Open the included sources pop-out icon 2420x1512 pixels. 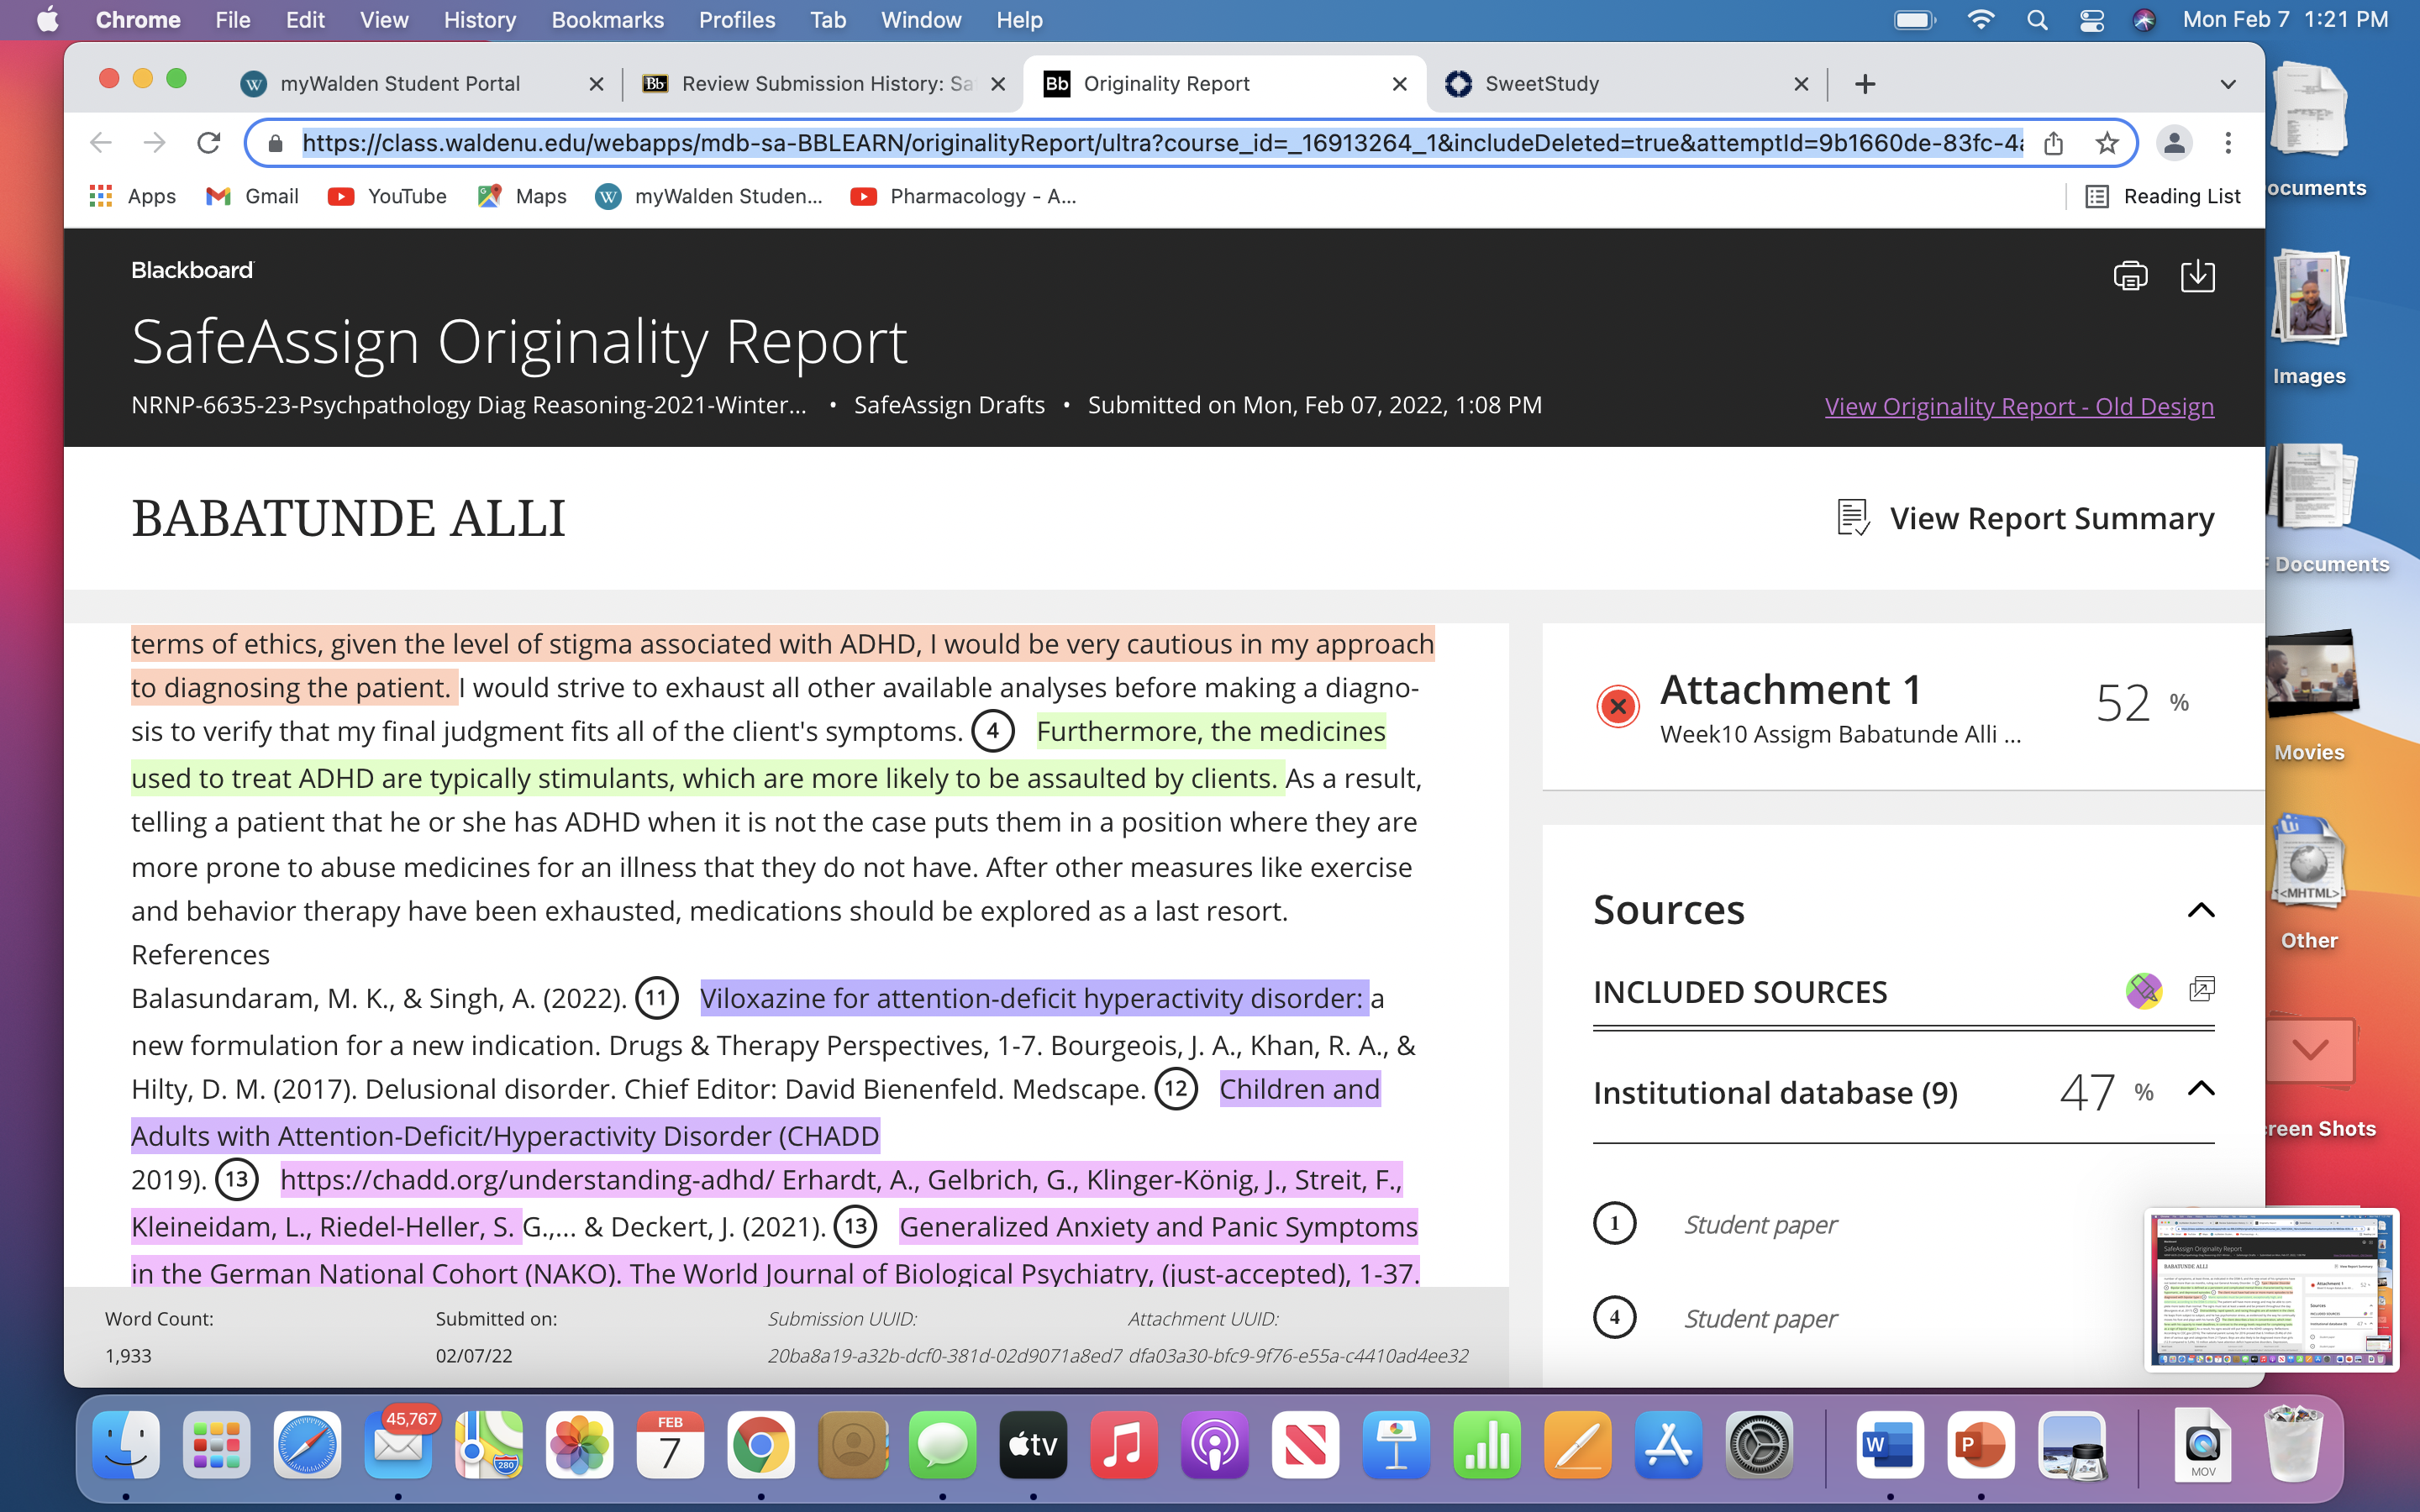[x=2201, y=990]
